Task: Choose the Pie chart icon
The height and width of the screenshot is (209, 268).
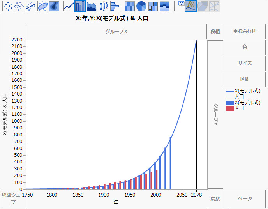Action: click(x=141, y=6)
